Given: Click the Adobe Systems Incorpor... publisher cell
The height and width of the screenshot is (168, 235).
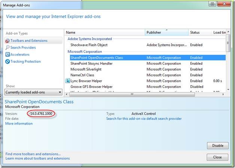Looking at the screenshot, I should coord(167,45).
